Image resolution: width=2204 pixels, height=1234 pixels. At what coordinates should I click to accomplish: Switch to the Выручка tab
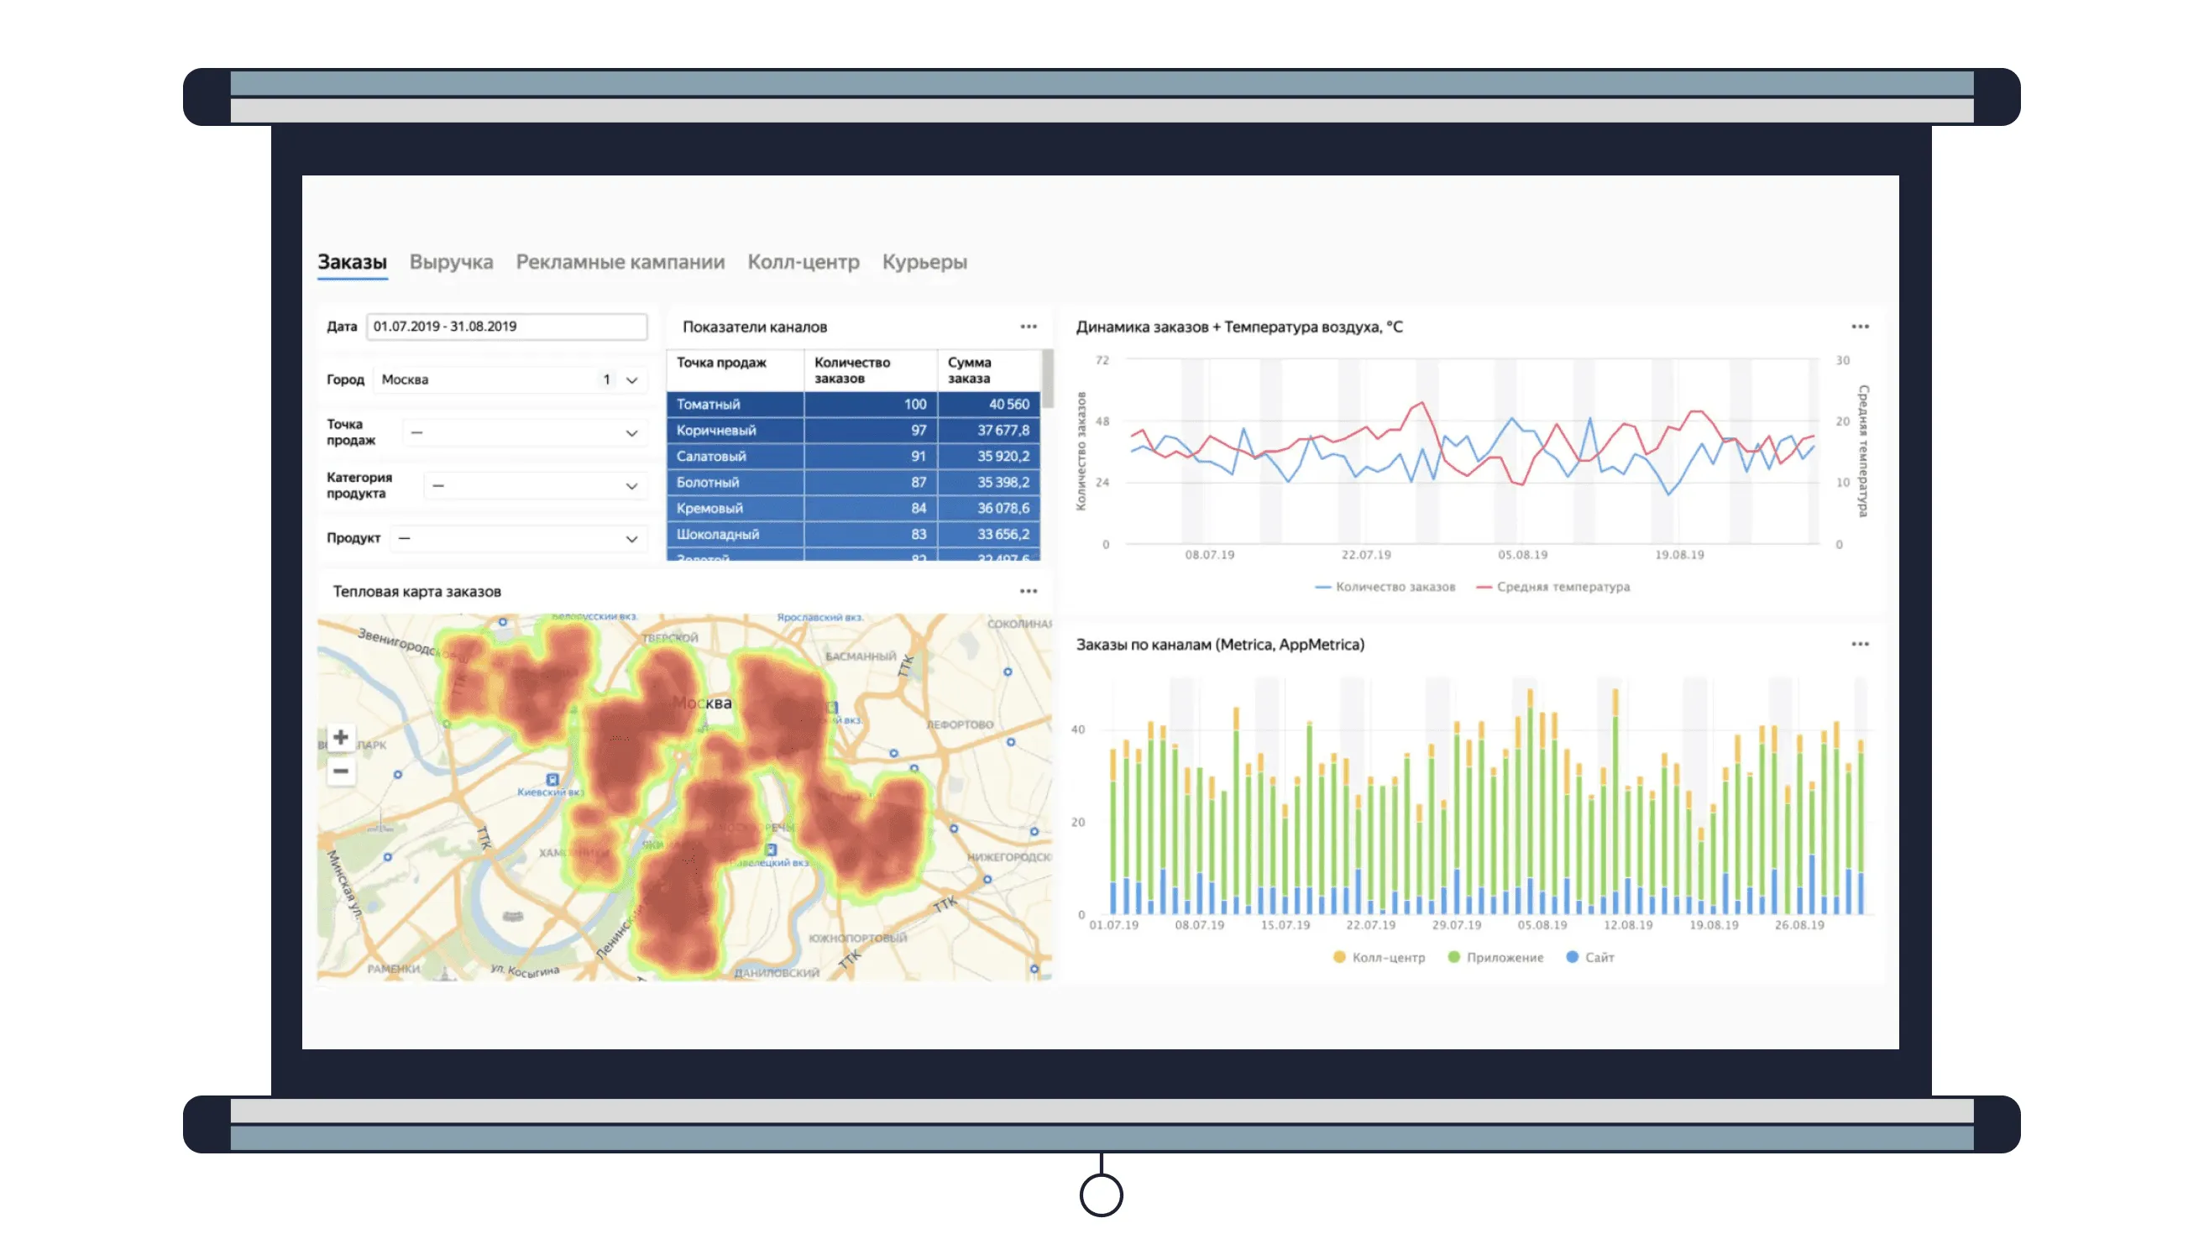(x=451, y=262)
